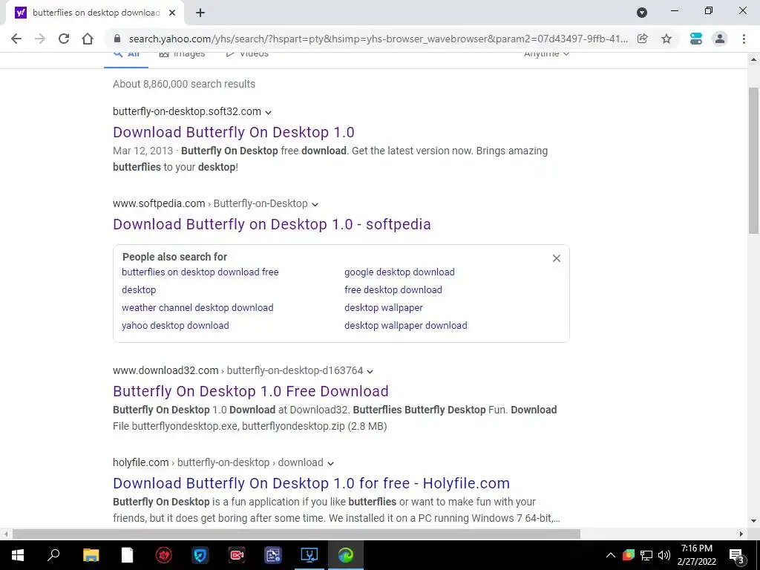760x570 pixels.
Task: Open the Windows Start menu
Action: (x=18, y=555)
